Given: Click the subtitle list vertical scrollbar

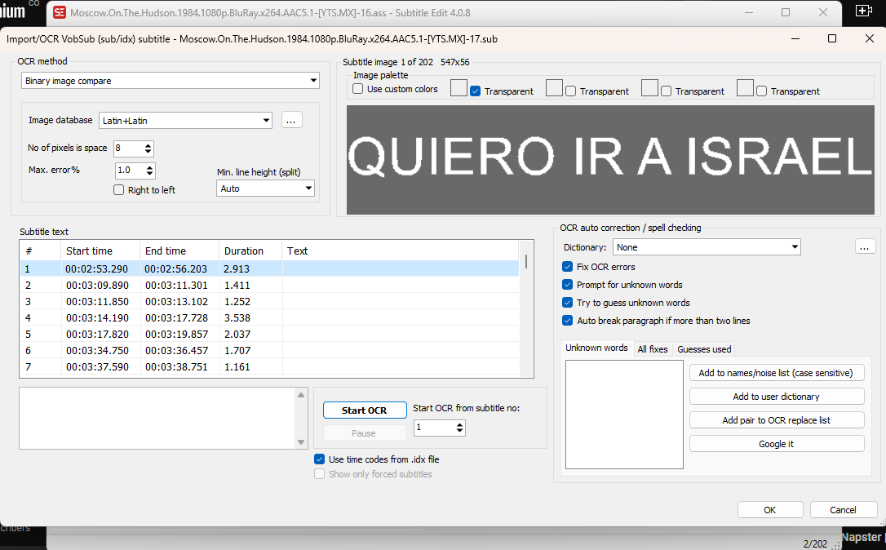Looking at the screenshot, I should pyautogui.click(x=526, y=308).
